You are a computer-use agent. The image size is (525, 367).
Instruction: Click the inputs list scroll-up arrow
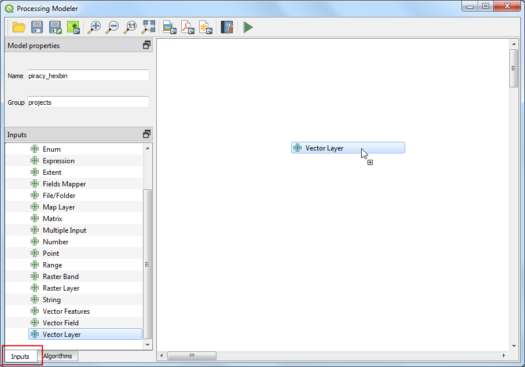[x=148, y=148]
